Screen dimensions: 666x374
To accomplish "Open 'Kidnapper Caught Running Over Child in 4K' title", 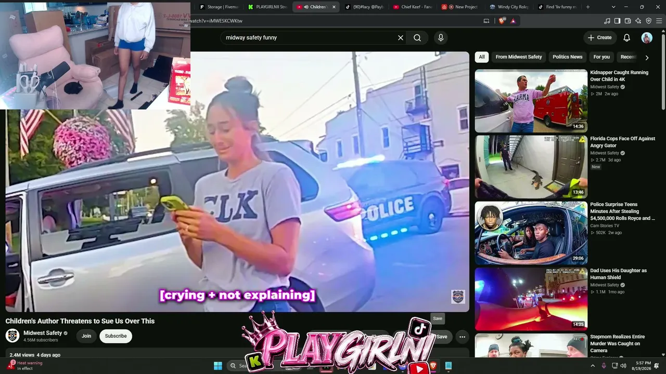I will (x=619, y=76).
